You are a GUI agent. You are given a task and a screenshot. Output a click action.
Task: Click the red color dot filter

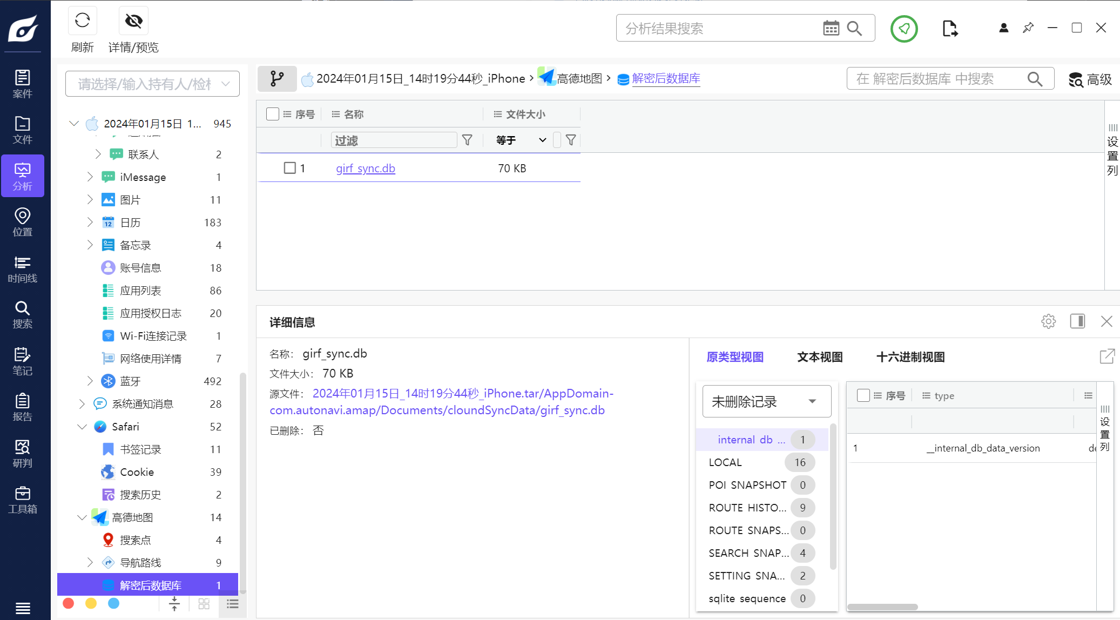coord(69,603)
